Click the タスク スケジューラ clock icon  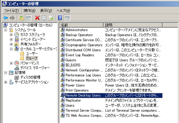point(17,35)
